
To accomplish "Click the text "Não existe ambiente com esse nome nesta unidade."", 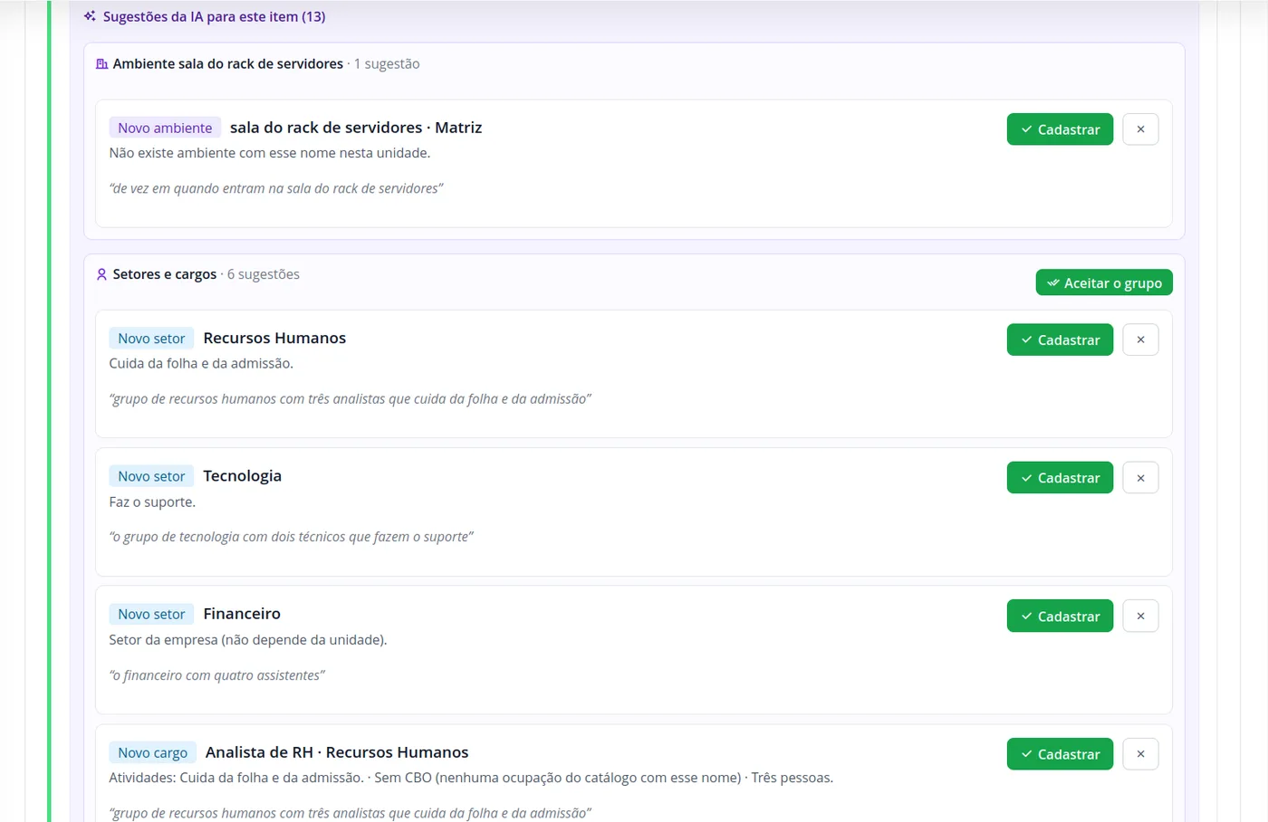I will click(270, 153).
